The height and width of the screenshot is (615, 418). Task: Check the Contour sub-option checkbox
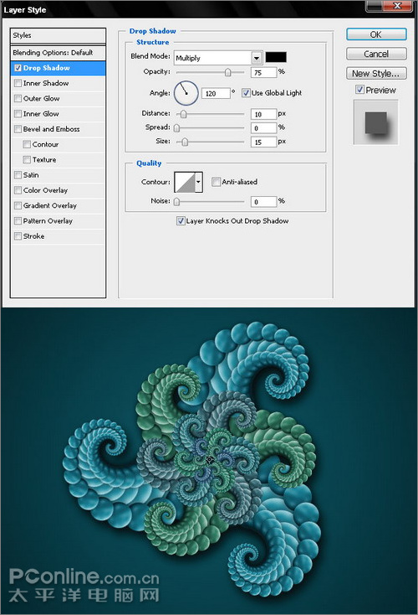coord(27,144)
